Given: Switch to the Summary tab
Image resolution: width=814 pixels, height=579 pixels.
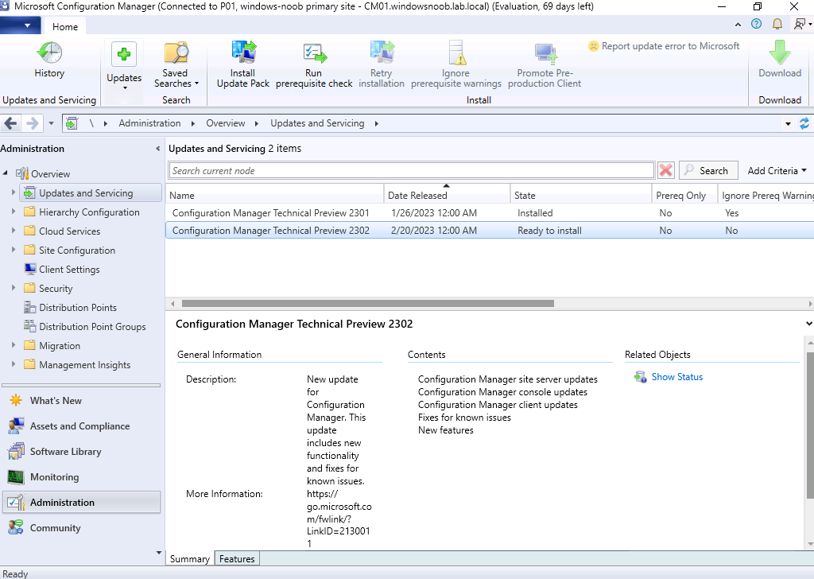Looking at the screenshot, I should pos(189,559).
